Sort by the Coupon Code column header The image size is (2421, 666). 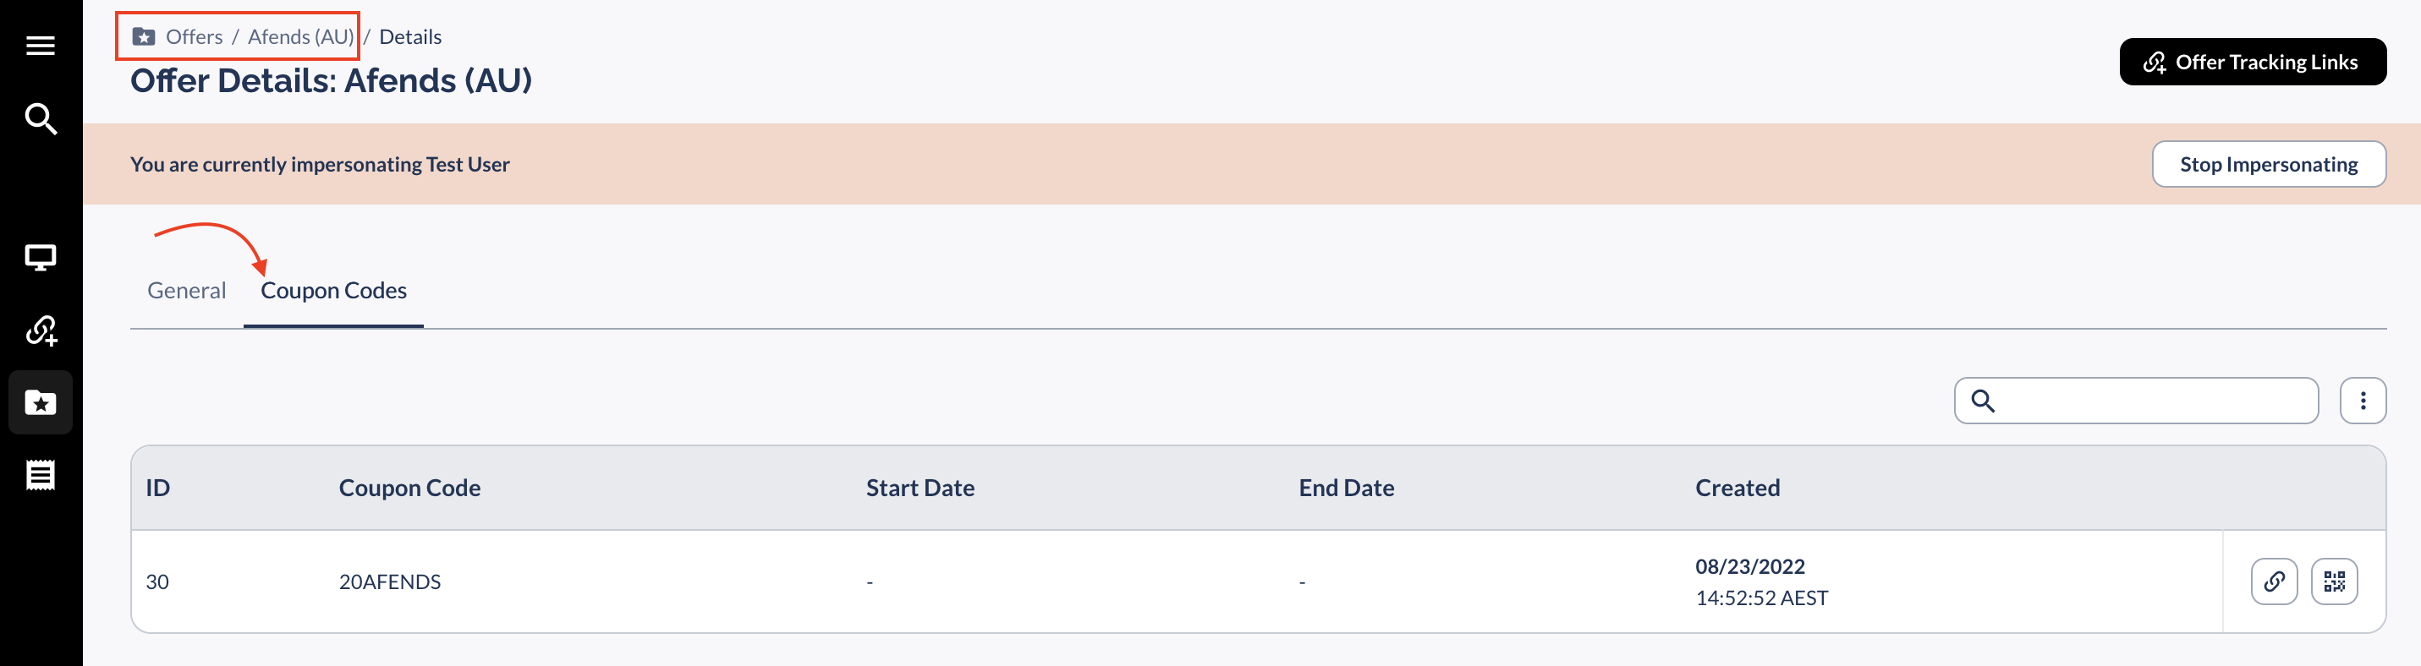click(409, 488)
